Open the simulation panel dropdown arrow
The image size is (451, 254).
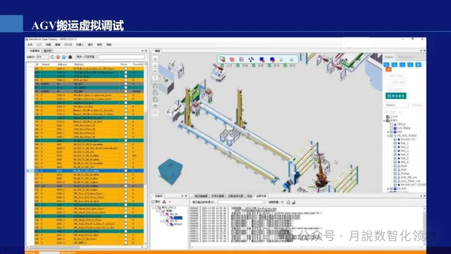142,51
